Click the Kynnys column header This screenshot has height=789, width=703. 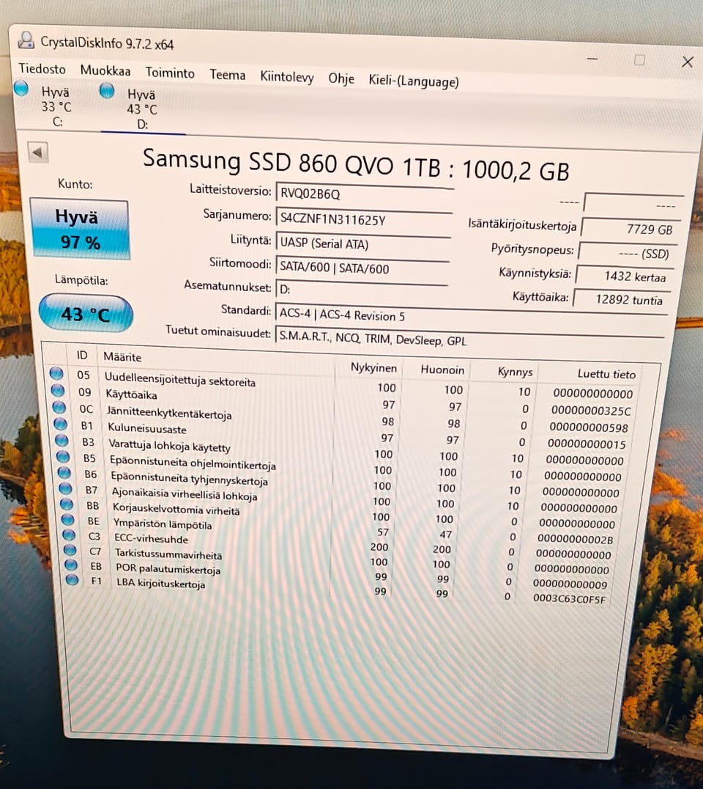click(x=515, y=372)
